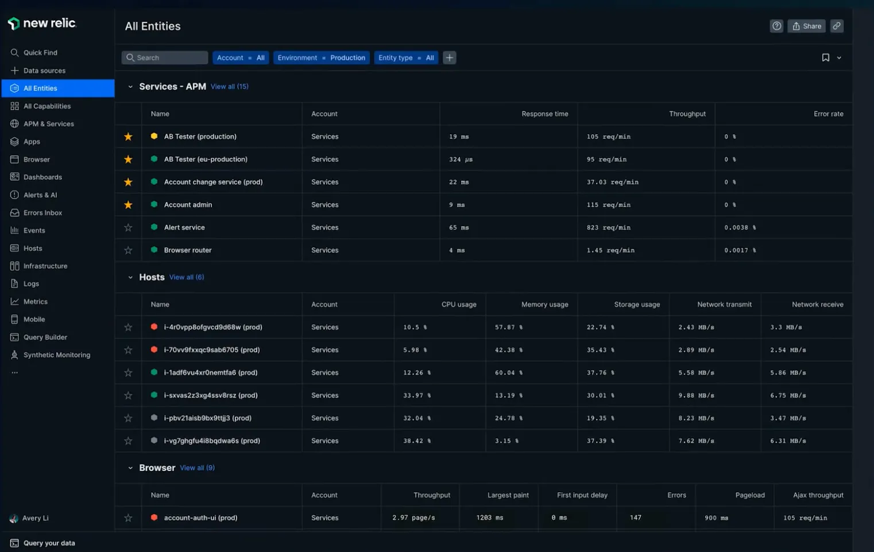Viewport: 874px width, 552px height.
Task: Click 823 req/min throughput value
Action: click(609, 227)
